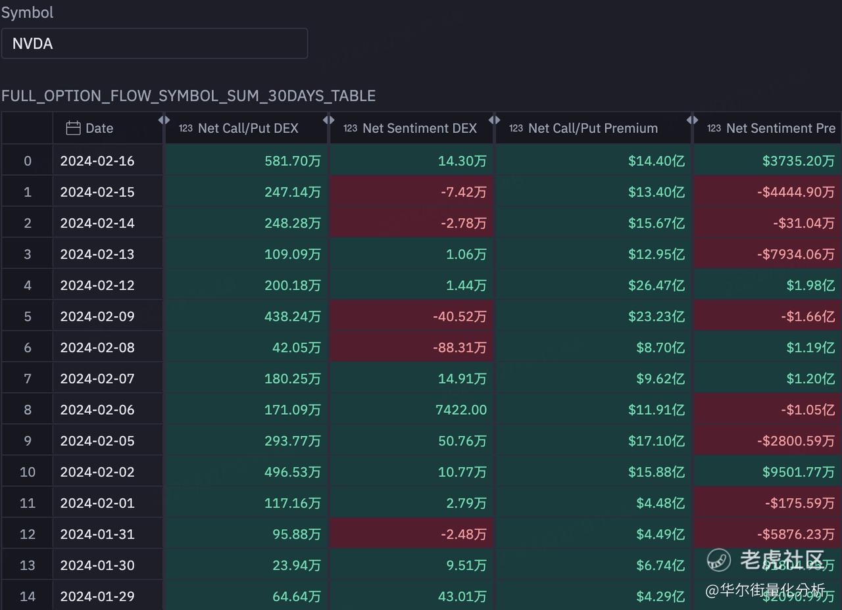Select the date cell 2024-02-09
Image resolution: width=842 pixels, height=610 pixels.
pos(108,316)
